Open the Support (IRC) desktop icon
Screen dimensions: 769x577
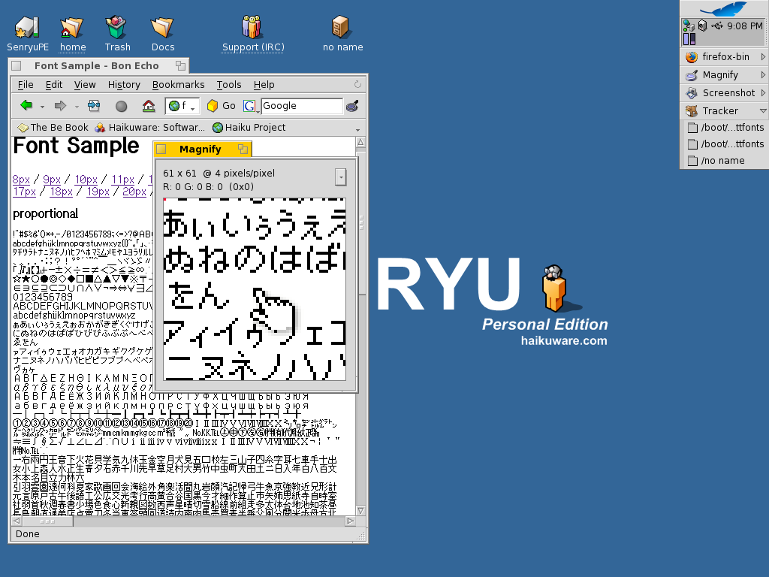tap(252, 29)
